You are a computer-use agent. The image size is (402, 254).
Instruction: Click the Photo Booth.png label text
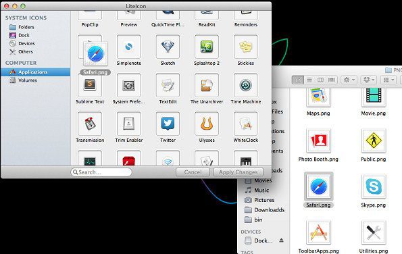318,159
